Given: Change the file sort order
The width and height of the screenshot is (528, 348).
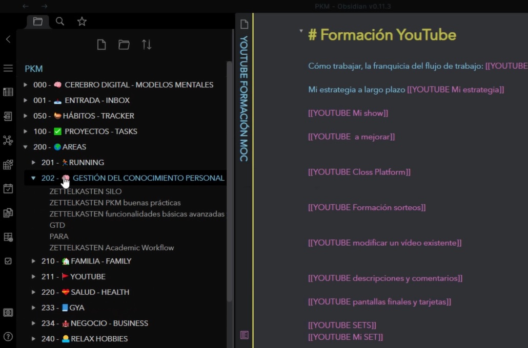Looking at the screenshot, I should [147, 45].
